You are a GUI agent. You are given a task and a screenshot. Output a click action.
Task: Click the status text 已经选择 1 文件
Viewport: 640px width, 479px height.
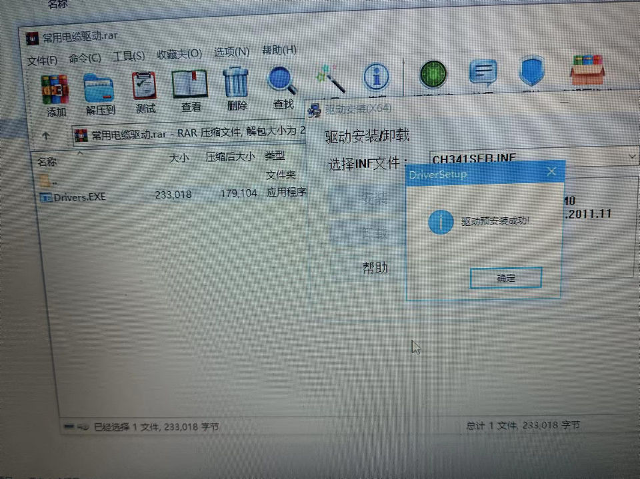156,427
